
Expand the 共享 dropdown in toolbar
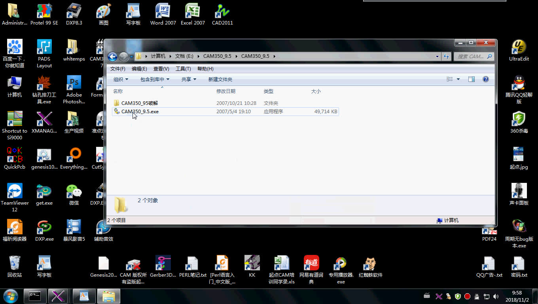(x=189, y=79)
